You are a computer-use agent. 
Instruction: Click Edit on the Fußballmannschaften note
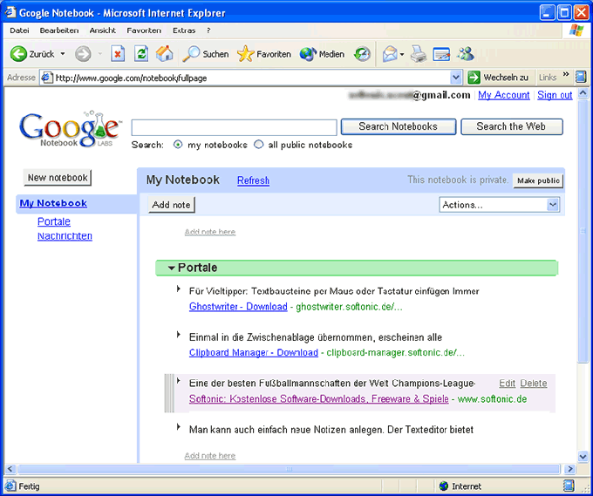[508, 384]
